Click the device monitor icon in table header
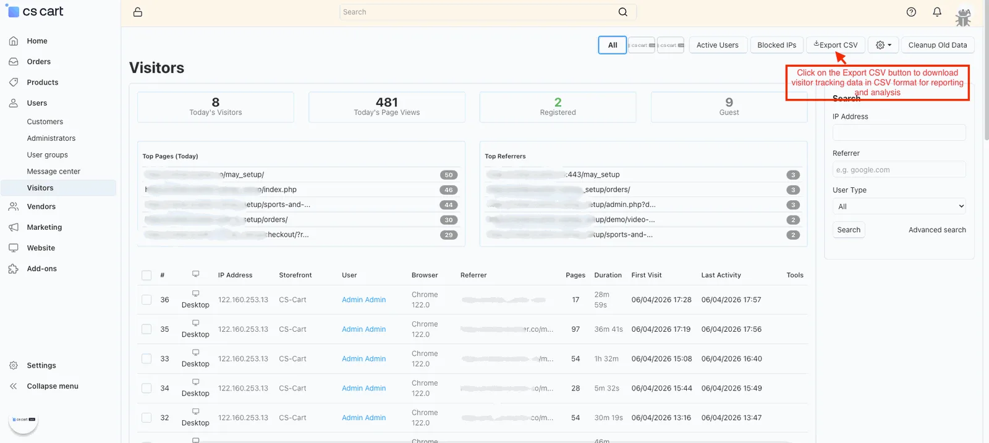Image resolution: width=989 pixels, height=443 pixels. (195, 274)
